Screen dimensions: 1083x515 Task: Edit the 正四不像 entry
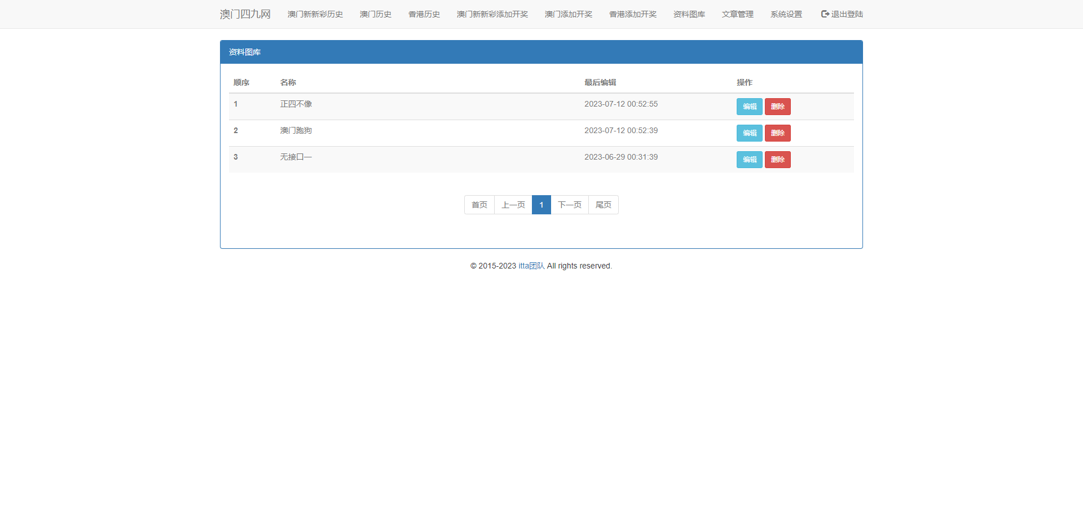coord(749,107)
